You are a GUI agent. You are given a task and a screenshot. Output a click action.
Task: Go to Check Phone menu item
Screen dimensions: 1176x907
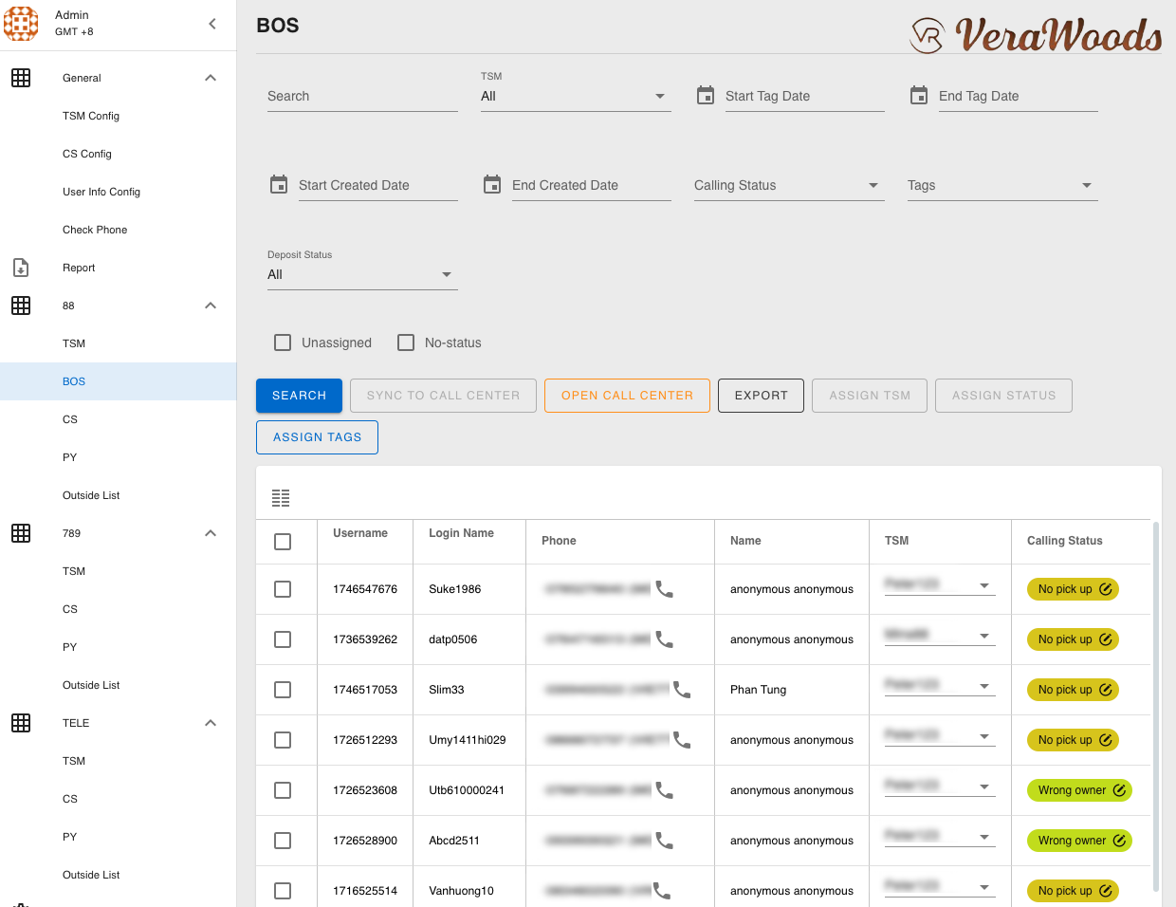point(95,230)
